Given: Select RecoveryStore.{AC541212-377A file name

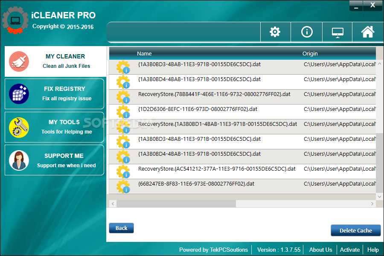Looking at the screenshot, I should [217, 169].
